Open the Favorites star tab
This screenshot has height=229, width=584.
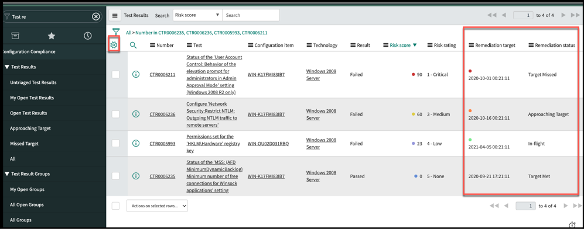pos(52,36)
